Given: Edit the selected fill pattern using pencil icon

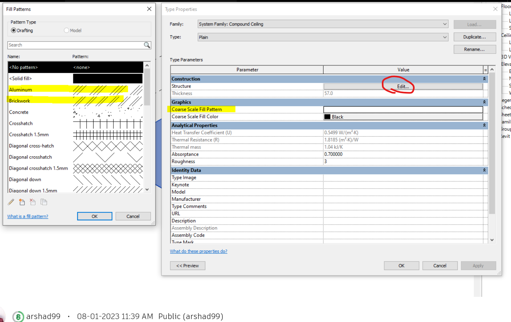Looking at the screenshot, I should tap(11, 202).
